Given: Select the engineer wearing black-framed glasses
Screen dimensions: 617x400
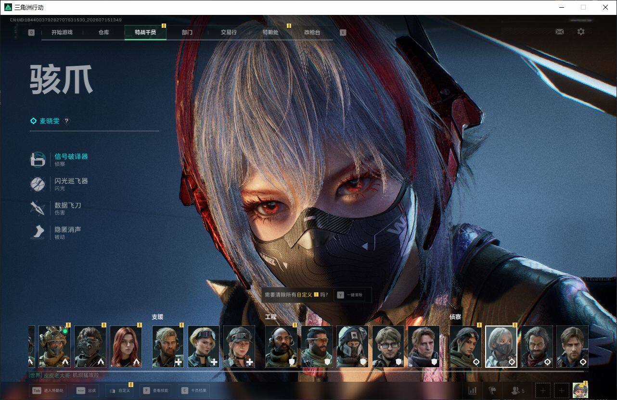Looking at the screenshot, I should [x=388, y=347].
